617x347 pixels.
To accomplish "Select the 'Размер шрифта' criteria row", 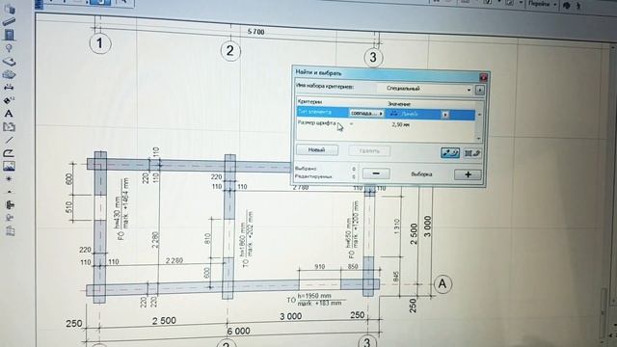I will 386,124.
